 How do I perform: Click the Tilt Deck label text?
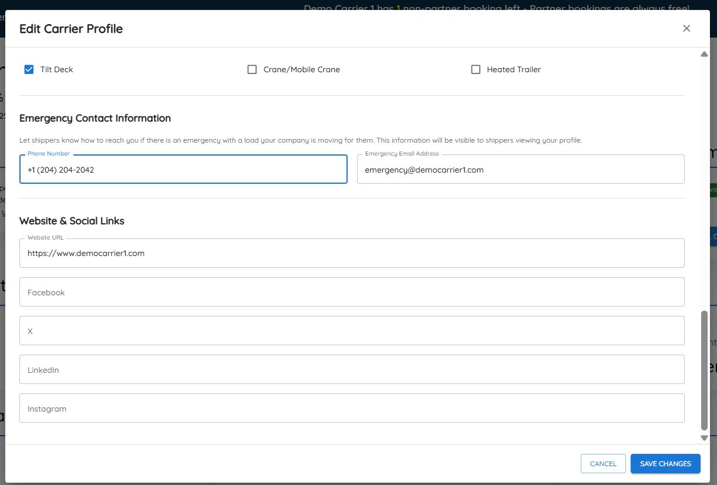point(57,69)
